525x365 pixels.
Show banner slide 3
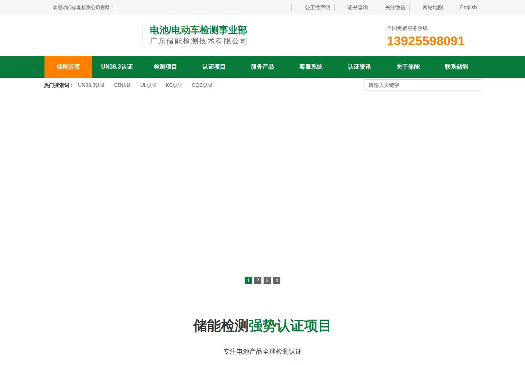tap(267, 280)
